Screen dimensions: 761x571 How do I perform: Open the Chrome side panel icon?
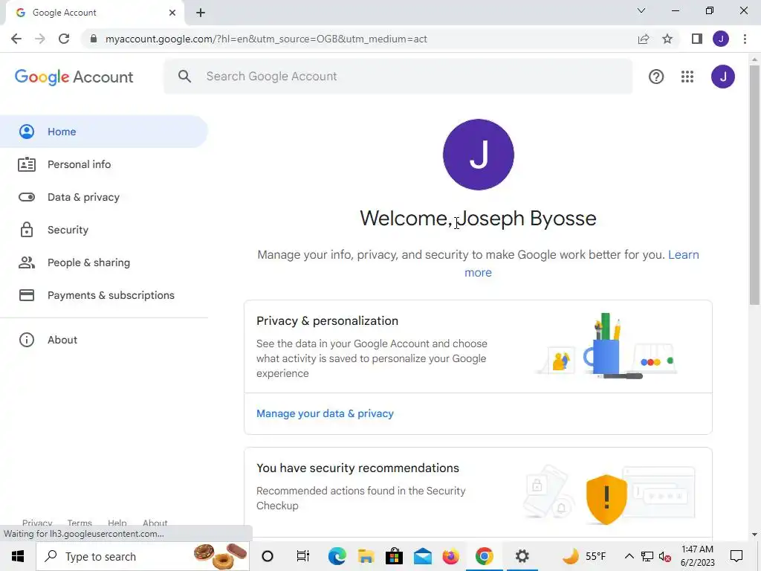[697, 39]
